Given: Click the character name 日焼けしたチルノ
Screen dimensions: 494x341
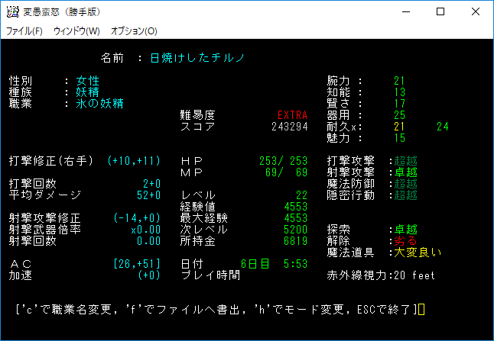Looking at the screenshot, I should click(197, 58).
